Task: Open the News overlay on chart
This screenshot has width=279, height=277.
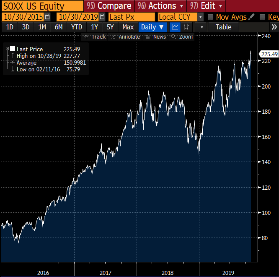Action: [x=155, y=37]
